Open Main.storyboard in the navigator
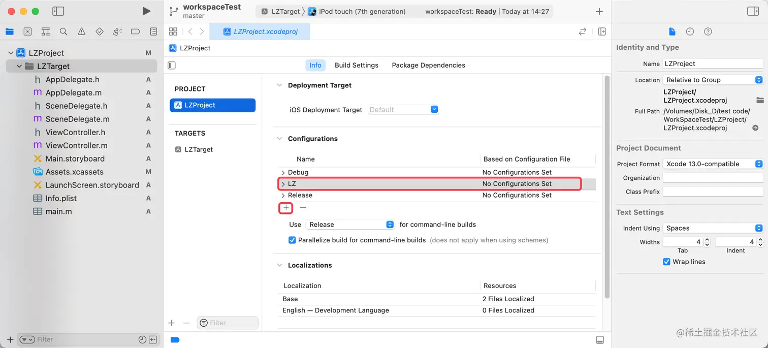The height and width of the screenshot is (348, 768). 75,159
